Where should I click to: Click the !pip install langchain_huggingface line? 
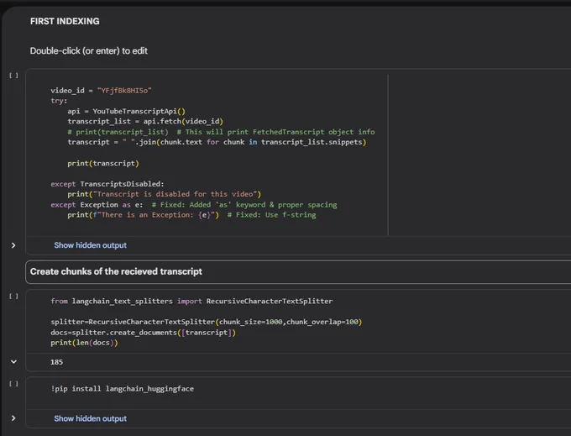(x=122, y=389)
